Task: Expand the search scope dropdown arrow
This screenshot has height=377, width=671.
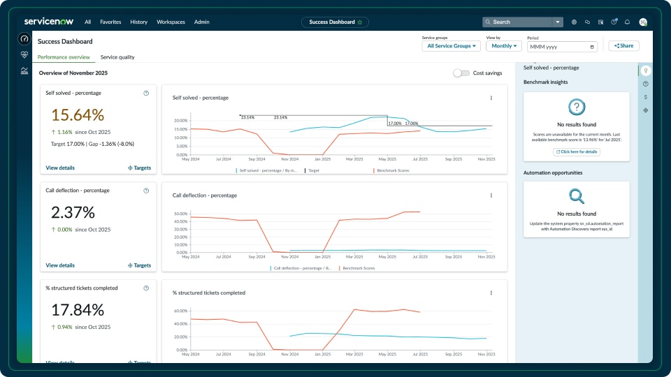Action: click(x=557, y=22)
